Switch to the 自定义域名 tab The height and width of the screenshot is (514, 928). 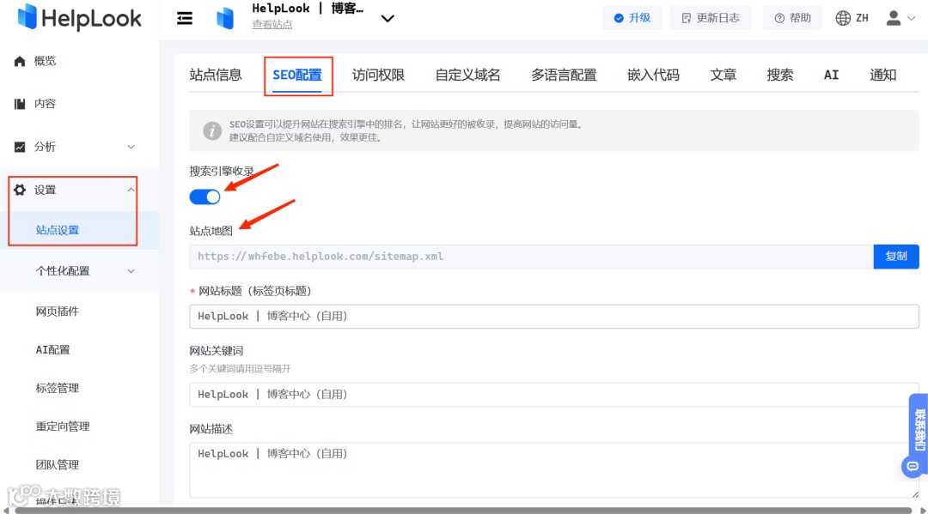pyautogui.click(x=467, y=75)
